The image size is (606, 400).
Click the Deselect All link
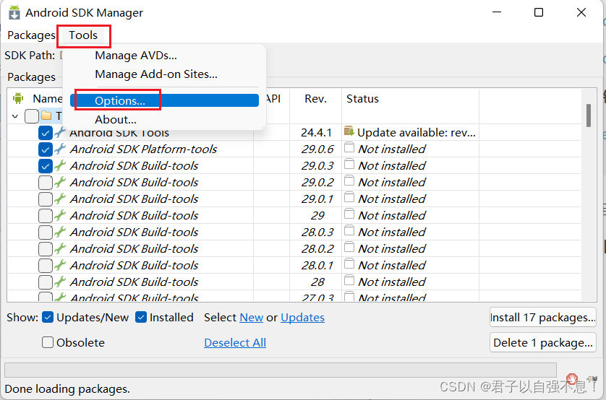(x=235, y=342)
